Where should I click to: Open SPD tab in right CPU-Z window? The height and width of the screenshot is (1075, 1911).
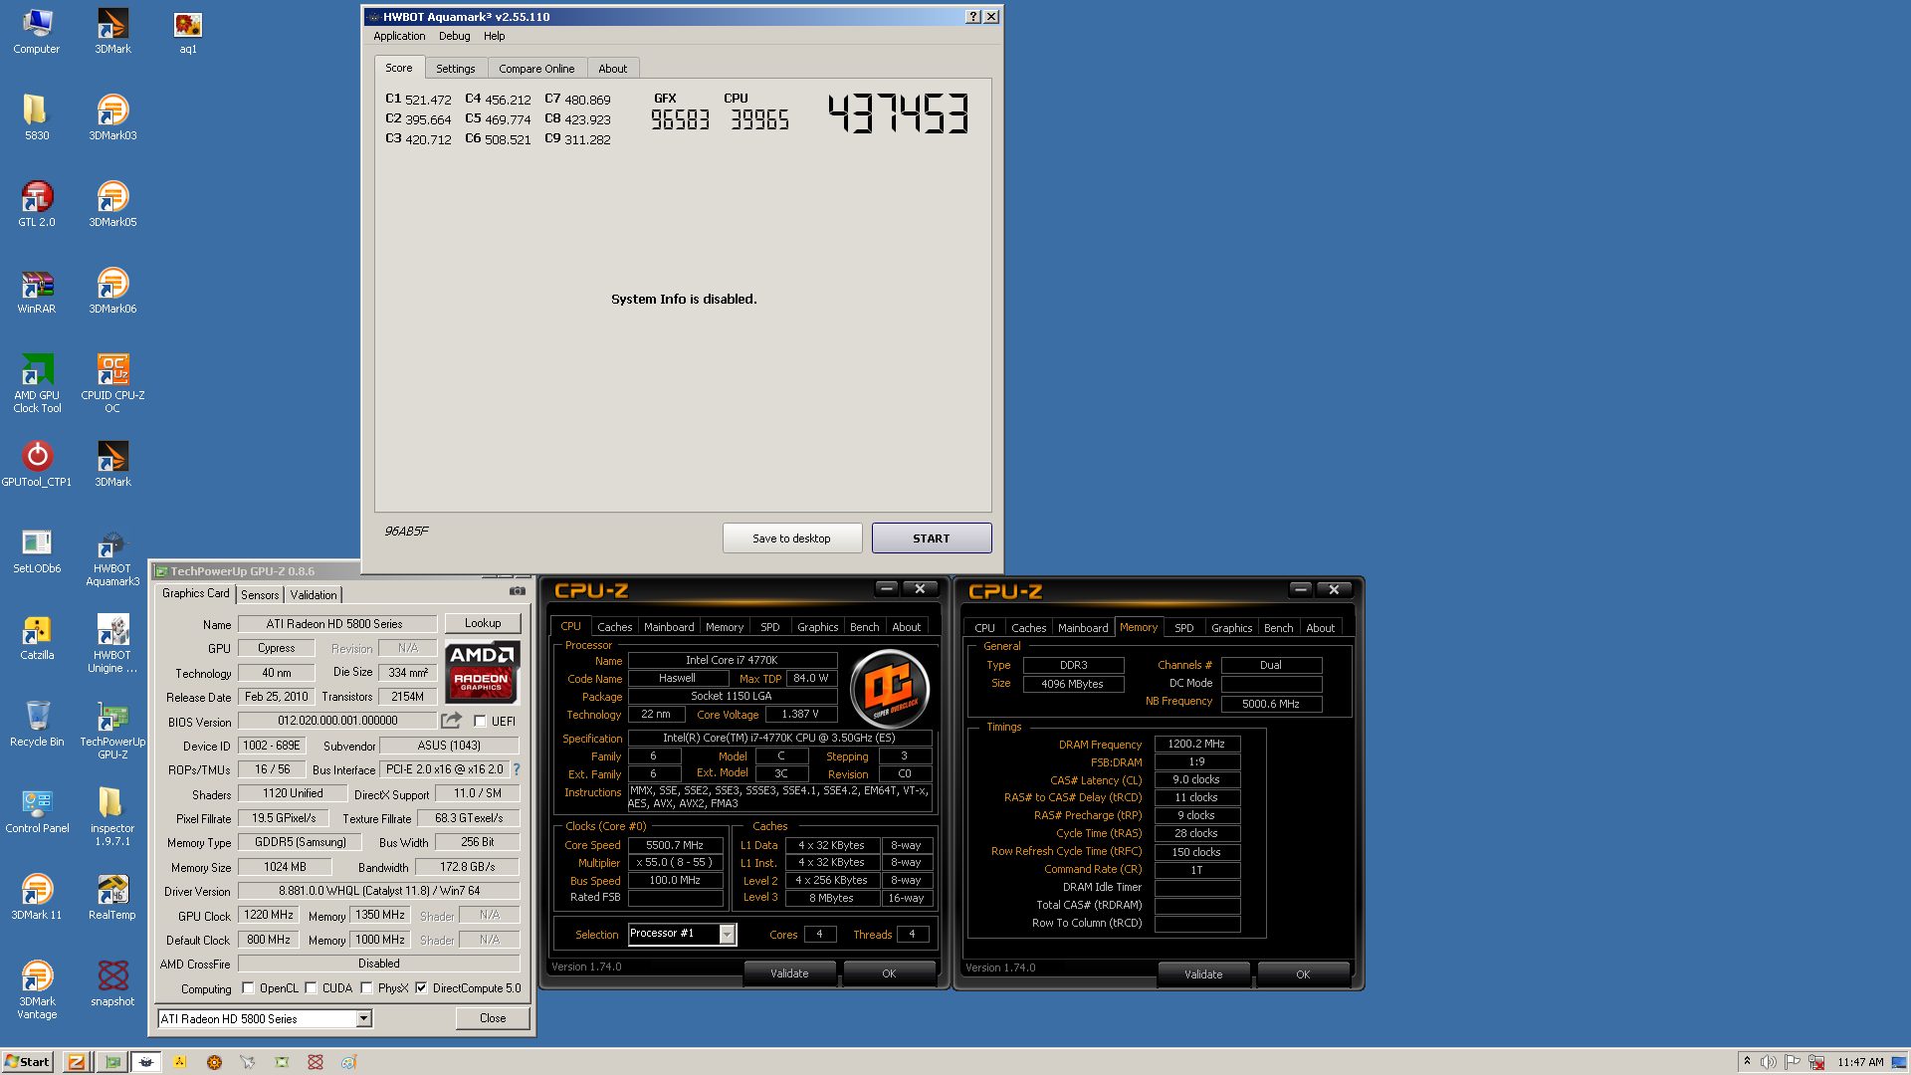(1183, 628)
